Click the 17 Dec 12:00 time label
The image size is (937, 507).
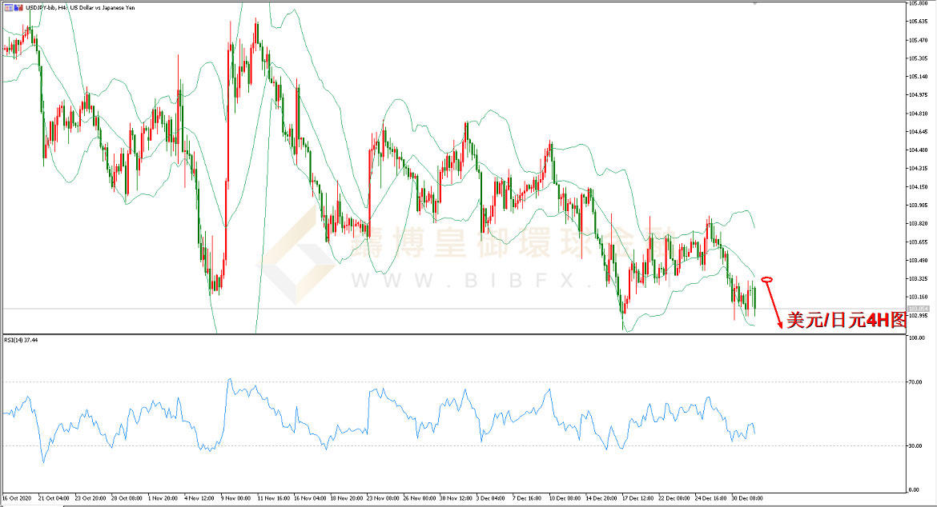(x=637, y=497)
